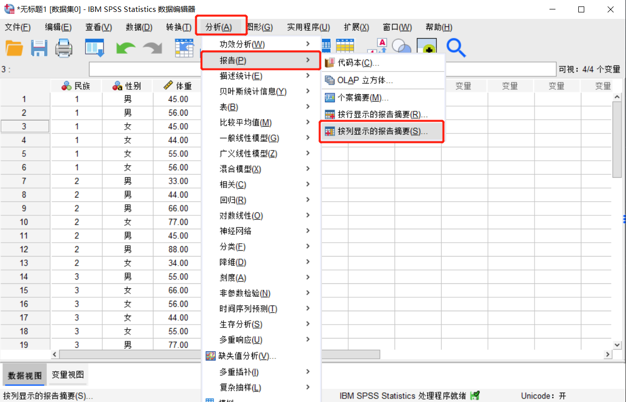Viewport: 626px width, 402px height.
Task: Expand the 贝叶斯统计信息(Y) submenu
Action: [x=261, y=91]
